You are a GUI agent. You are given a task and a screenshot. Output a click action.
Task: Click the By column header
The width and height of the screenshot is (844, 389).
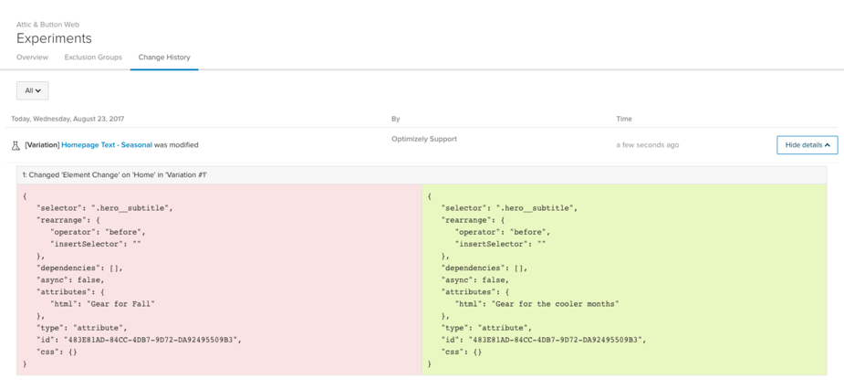tap(396, 119)
